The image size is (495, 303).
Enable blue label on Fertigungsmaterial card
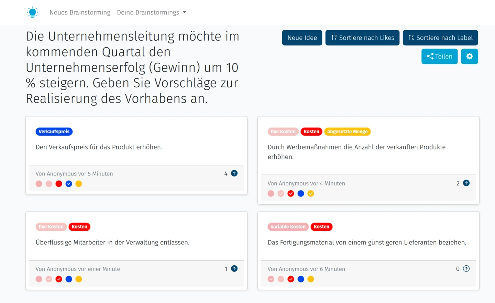pyautogui.click(x=301, y=279)
